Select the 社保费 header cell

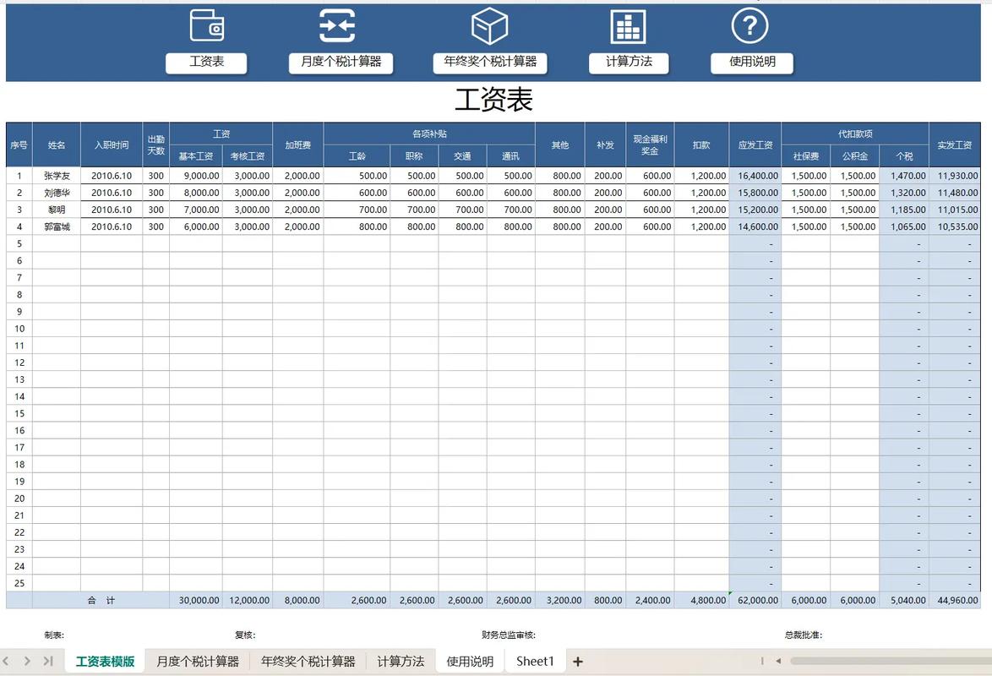(805, 155)
